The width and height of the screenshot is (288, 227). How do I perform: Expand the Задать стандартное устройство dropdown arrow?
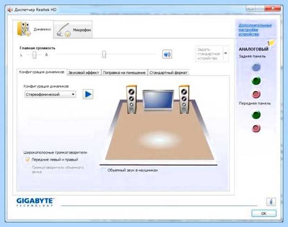click(226, 53)
